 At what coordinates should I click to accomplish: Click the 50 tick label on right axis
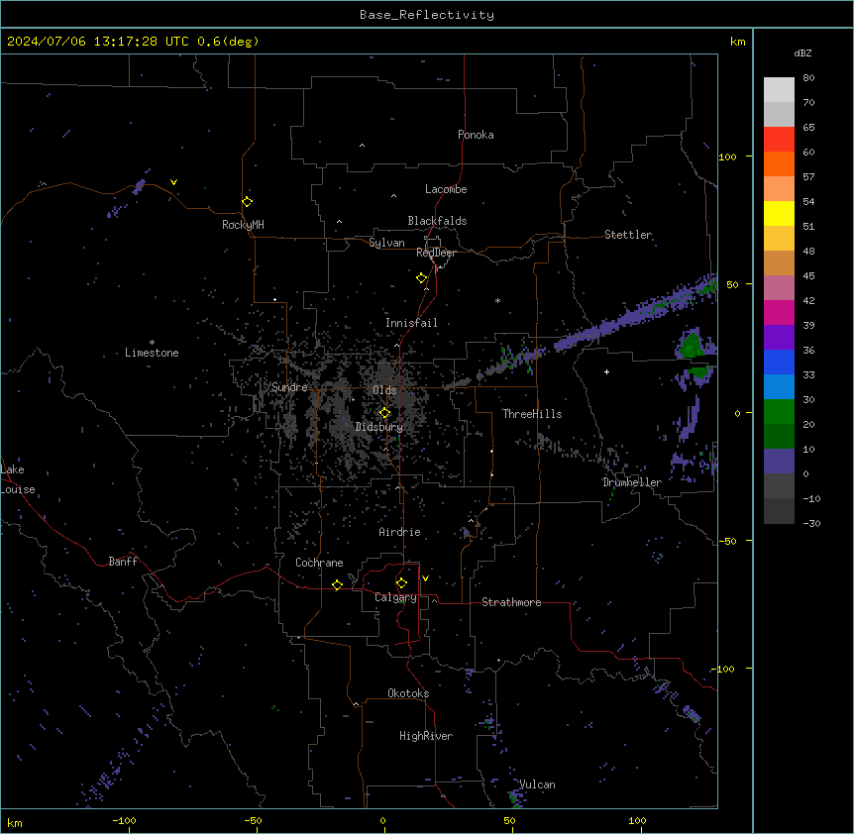click(x=732, y=284)
